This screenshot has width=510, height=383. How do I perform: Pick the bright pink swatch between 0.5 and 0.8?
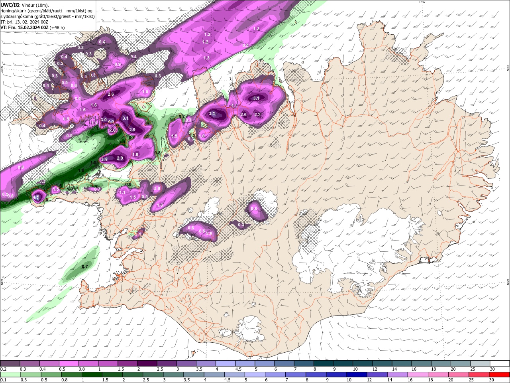coord(69,363)
